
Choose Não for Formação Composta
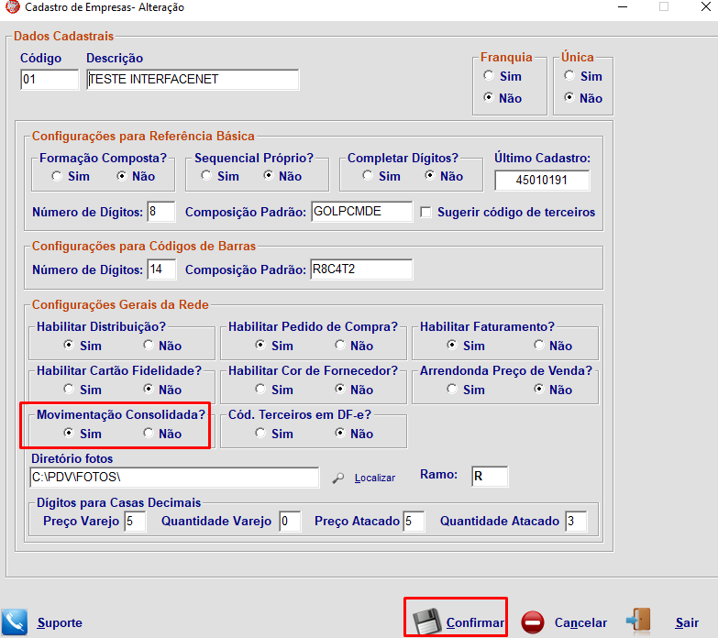[121, 176]
